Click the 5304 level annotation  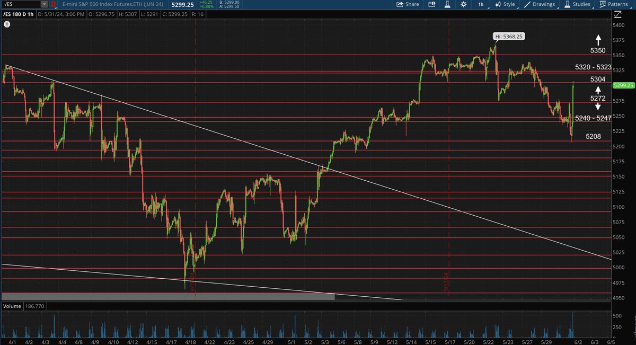pos(598,79)
